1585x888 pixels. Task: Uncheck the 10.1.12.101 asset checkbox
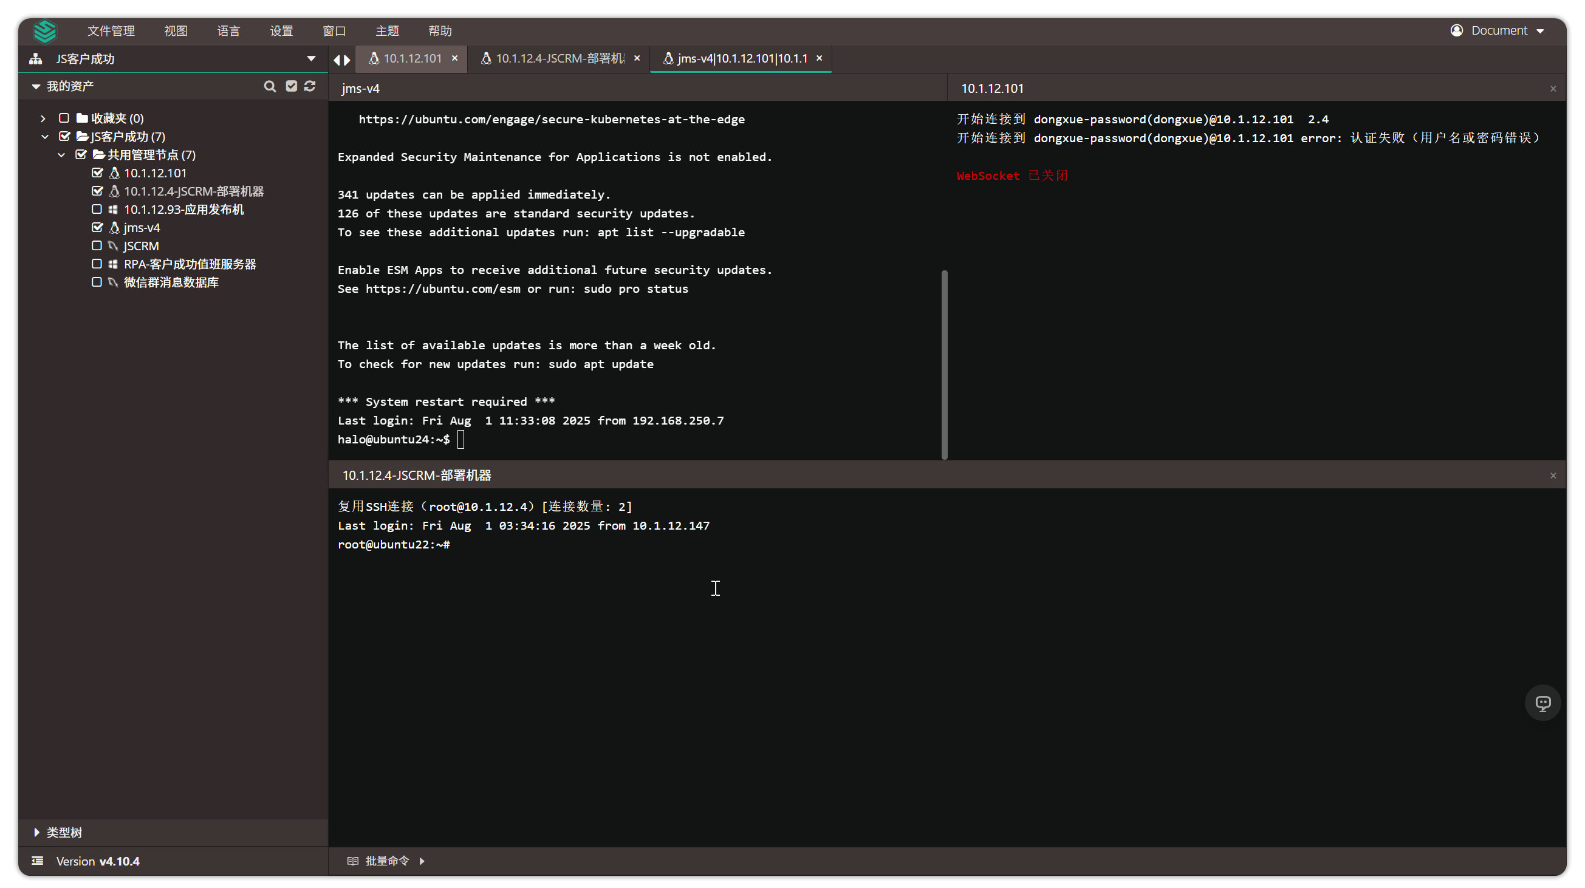click(x=97, y=173)
